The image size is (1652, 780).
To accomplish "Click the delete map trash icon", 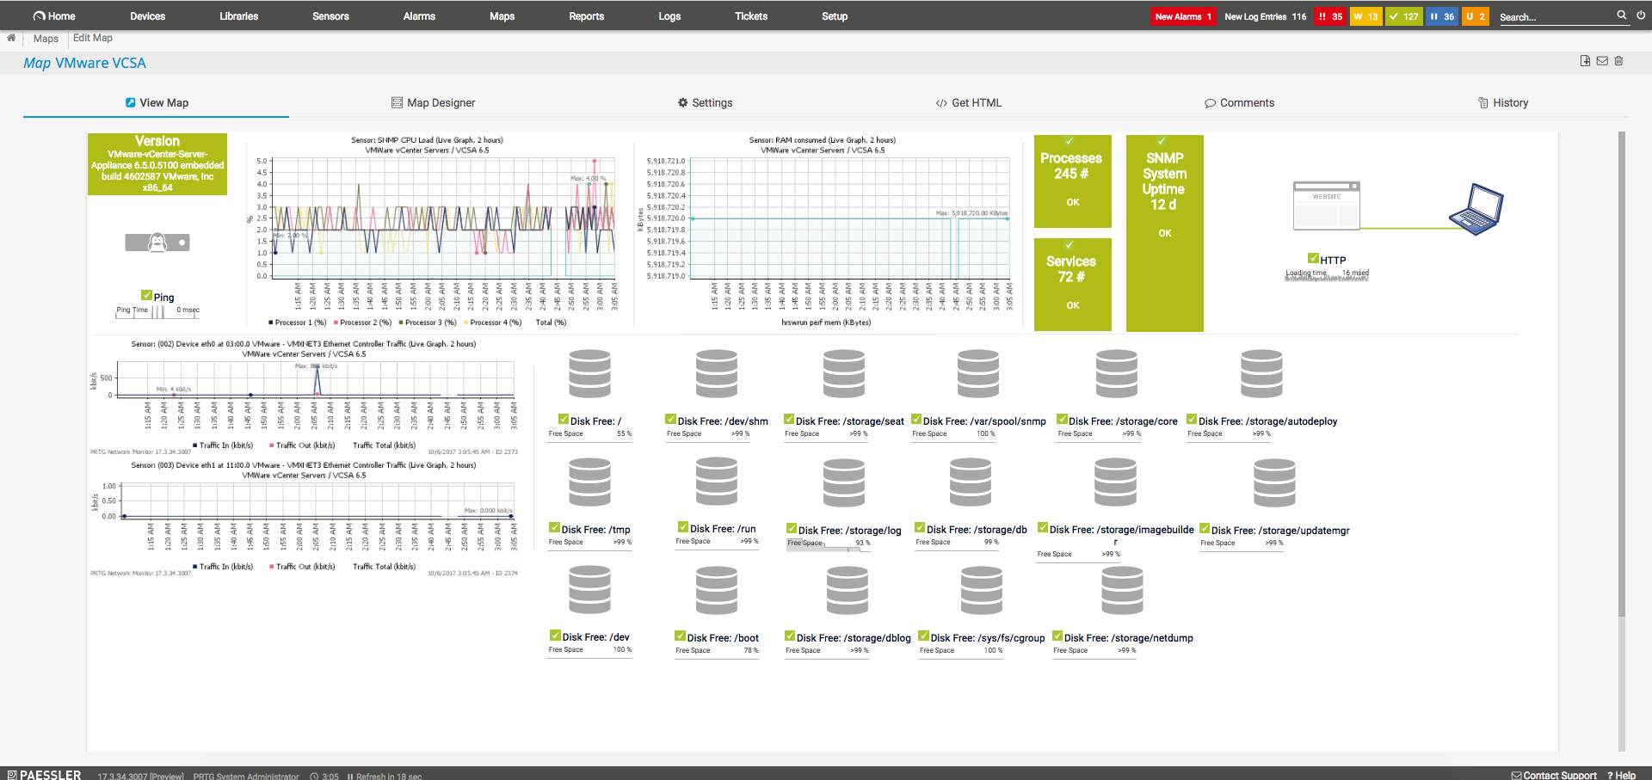I will coord(1618,61).
